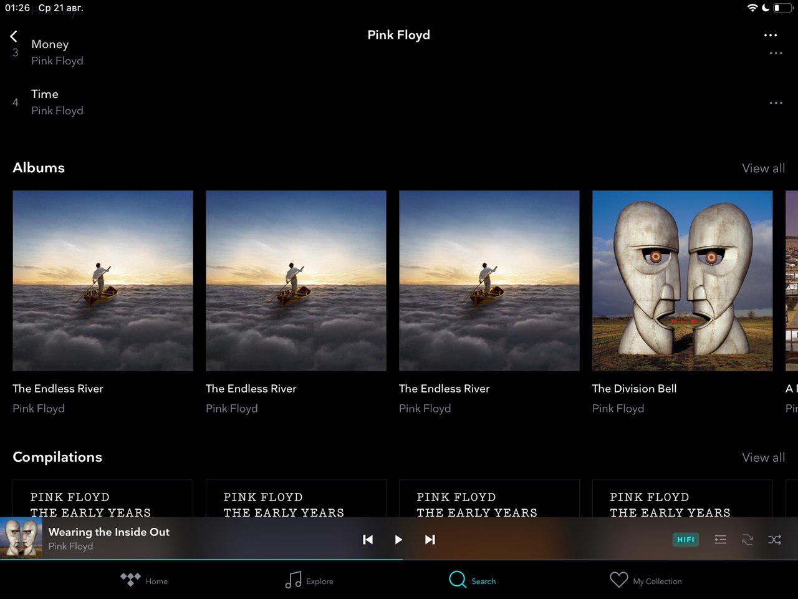Open more options for the Money track

(x=776, y=53)
